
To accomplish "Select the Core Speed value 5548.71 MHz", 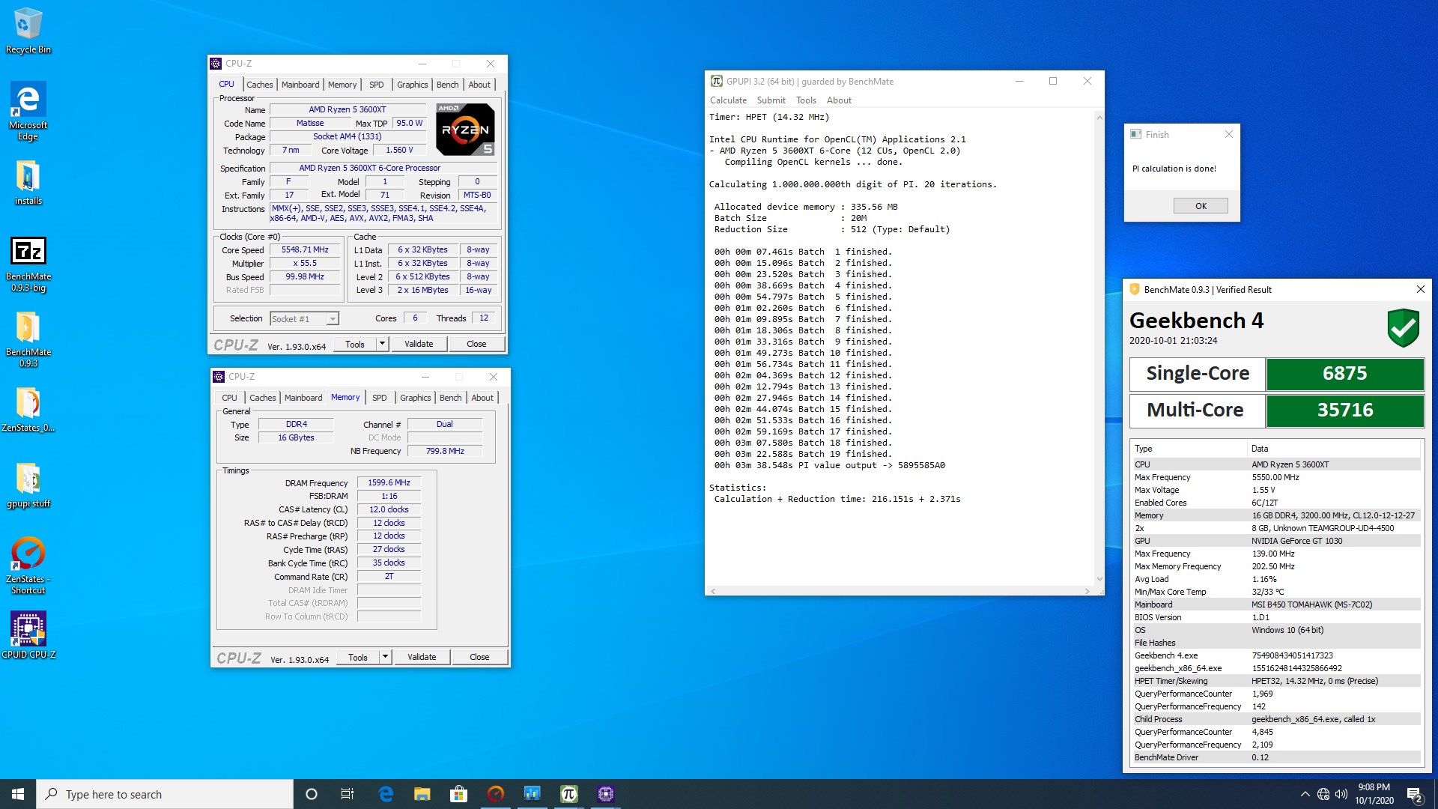I will coord(305,250).
